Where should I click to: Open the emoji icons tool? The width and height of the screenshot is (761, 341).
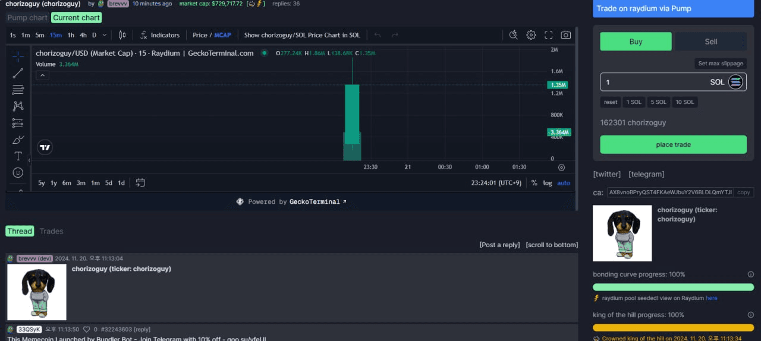(18, 172)
